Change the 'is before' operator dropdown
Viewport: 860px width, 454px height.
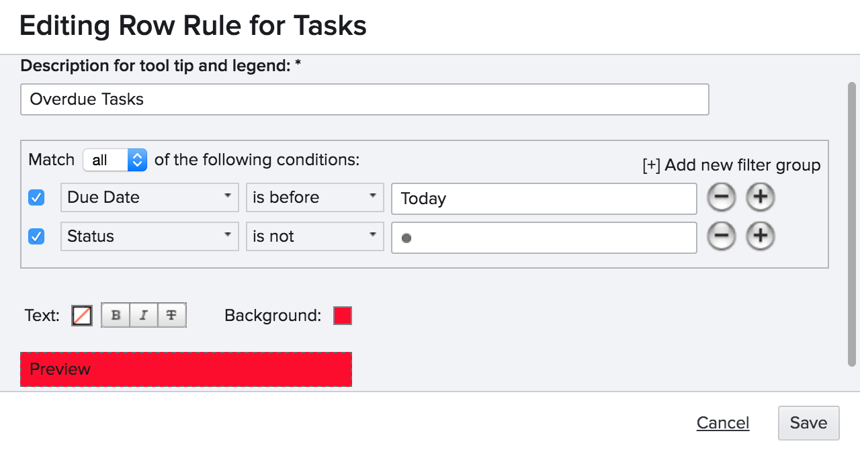314,197
